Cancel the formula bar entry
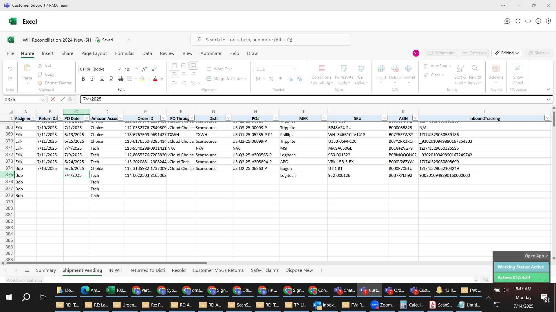The width and height of the screenshot is (556, 312). 53,99
